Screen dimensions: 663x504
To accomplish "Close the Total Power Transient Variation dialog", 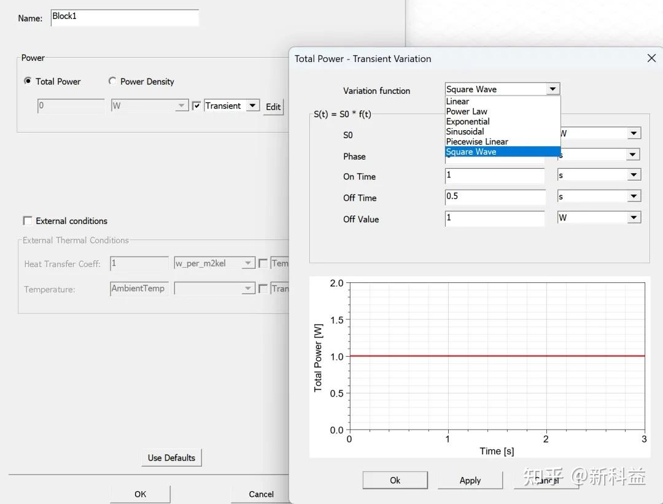I will tap(651, 58).
